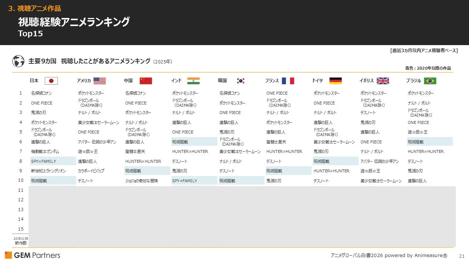Click the 3. 視聴アニメ作品 section heading
The image size is (469, 264).
point(34,8)
